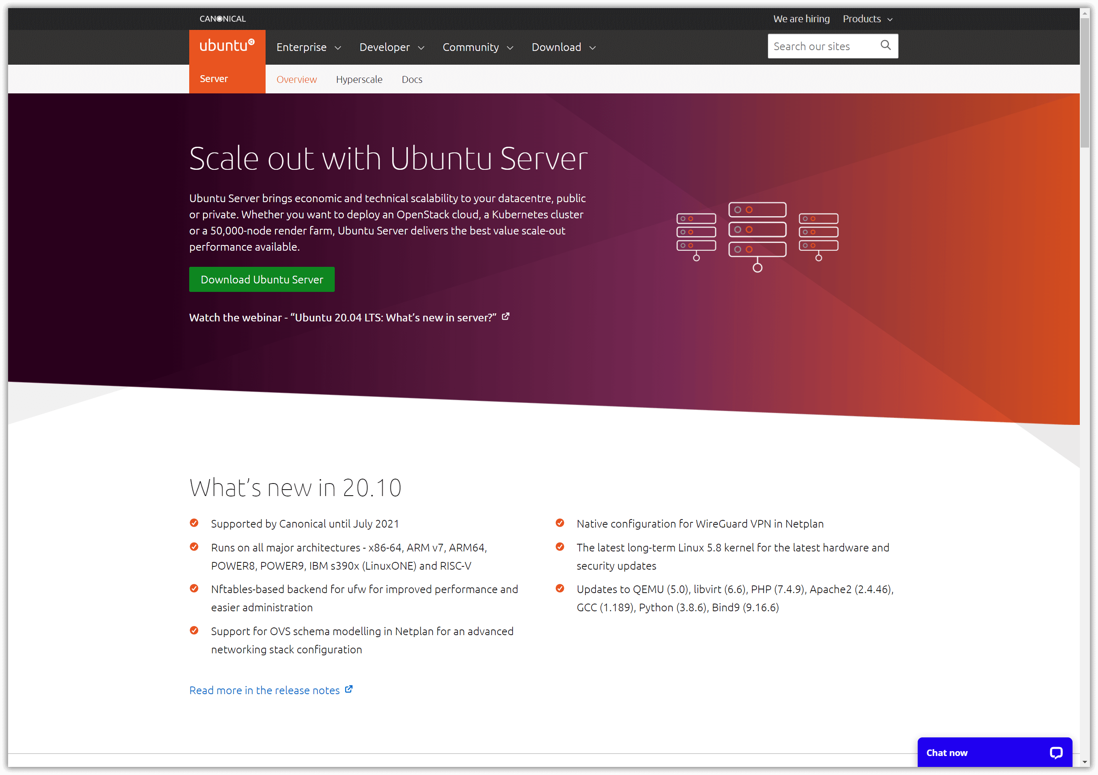Click external link icon beside webinar link

coord(505,317)
